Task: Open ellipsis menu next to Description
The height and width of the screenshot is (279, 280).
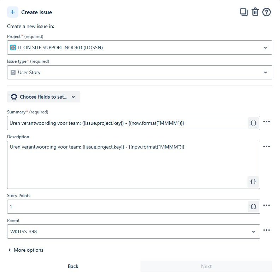Action: point(267,146)
